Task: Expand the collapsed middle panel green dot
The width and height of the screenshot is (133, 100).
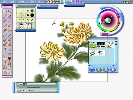Action: tap(38, 6)
